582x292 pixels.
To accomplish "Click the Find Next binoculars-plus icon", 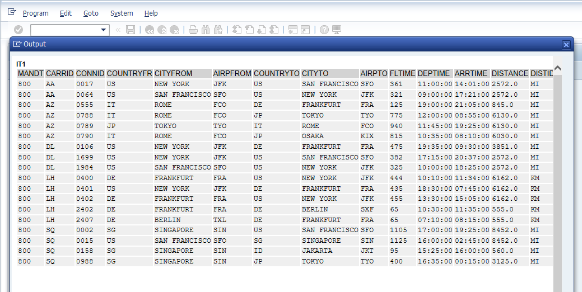I will 218,30.
